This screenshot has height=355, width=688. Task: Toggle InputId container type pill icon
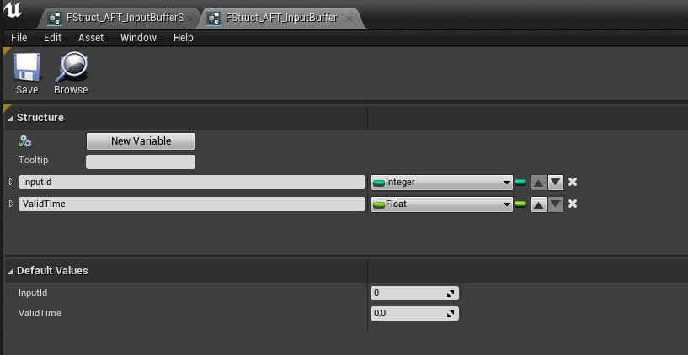pyautogui.click(x=520, y=182)
